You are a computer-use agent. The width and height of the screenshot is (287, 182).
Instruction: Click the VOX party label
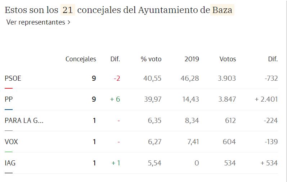11,142
